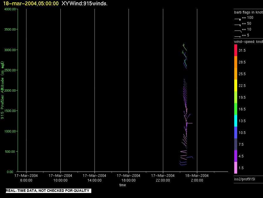Screen dimensions: 263x198
Task: Click the 500.00 altitude tick label
Action: tap(10, 152)
